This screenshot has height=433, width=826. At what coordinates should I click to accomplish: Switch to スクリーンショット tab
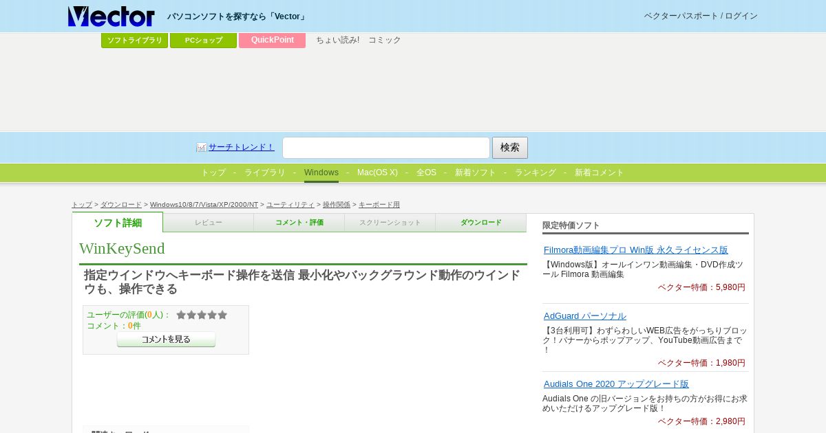point(390,223)
